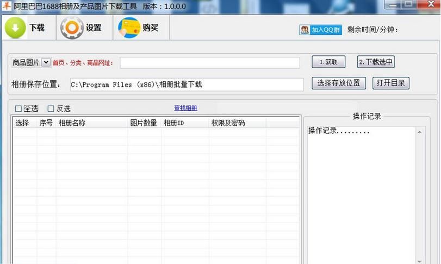Click the green download arrow icon
441x264 pixels.
click(x=15, y=28)
